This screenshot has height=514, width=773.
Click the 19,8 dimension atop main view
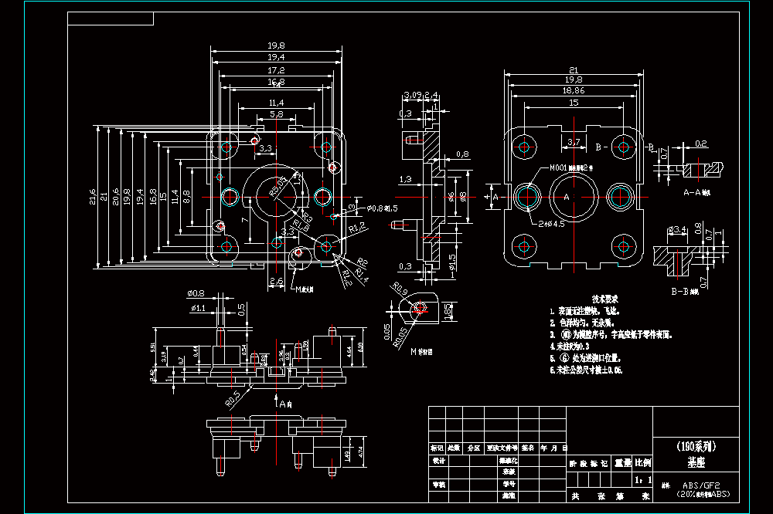(276, 46)
